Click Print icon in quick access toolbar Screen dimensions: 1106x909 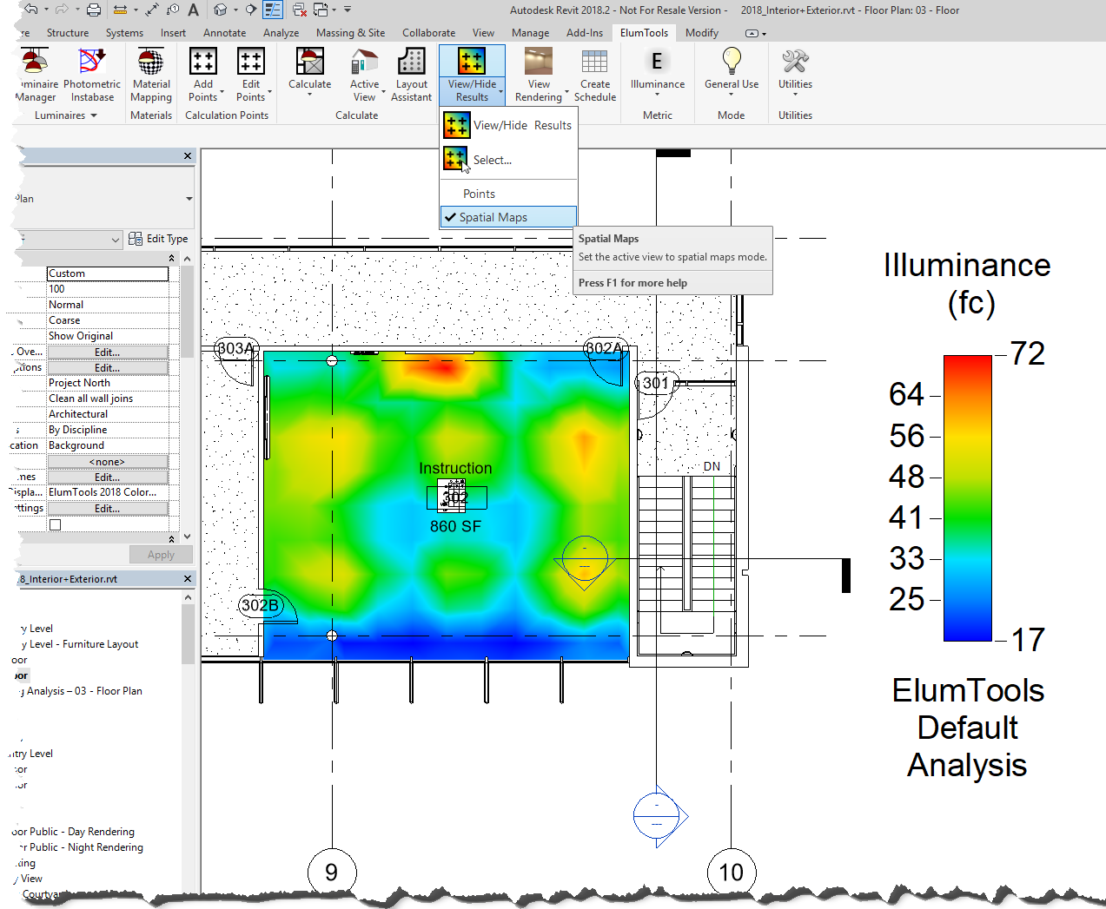94,10
